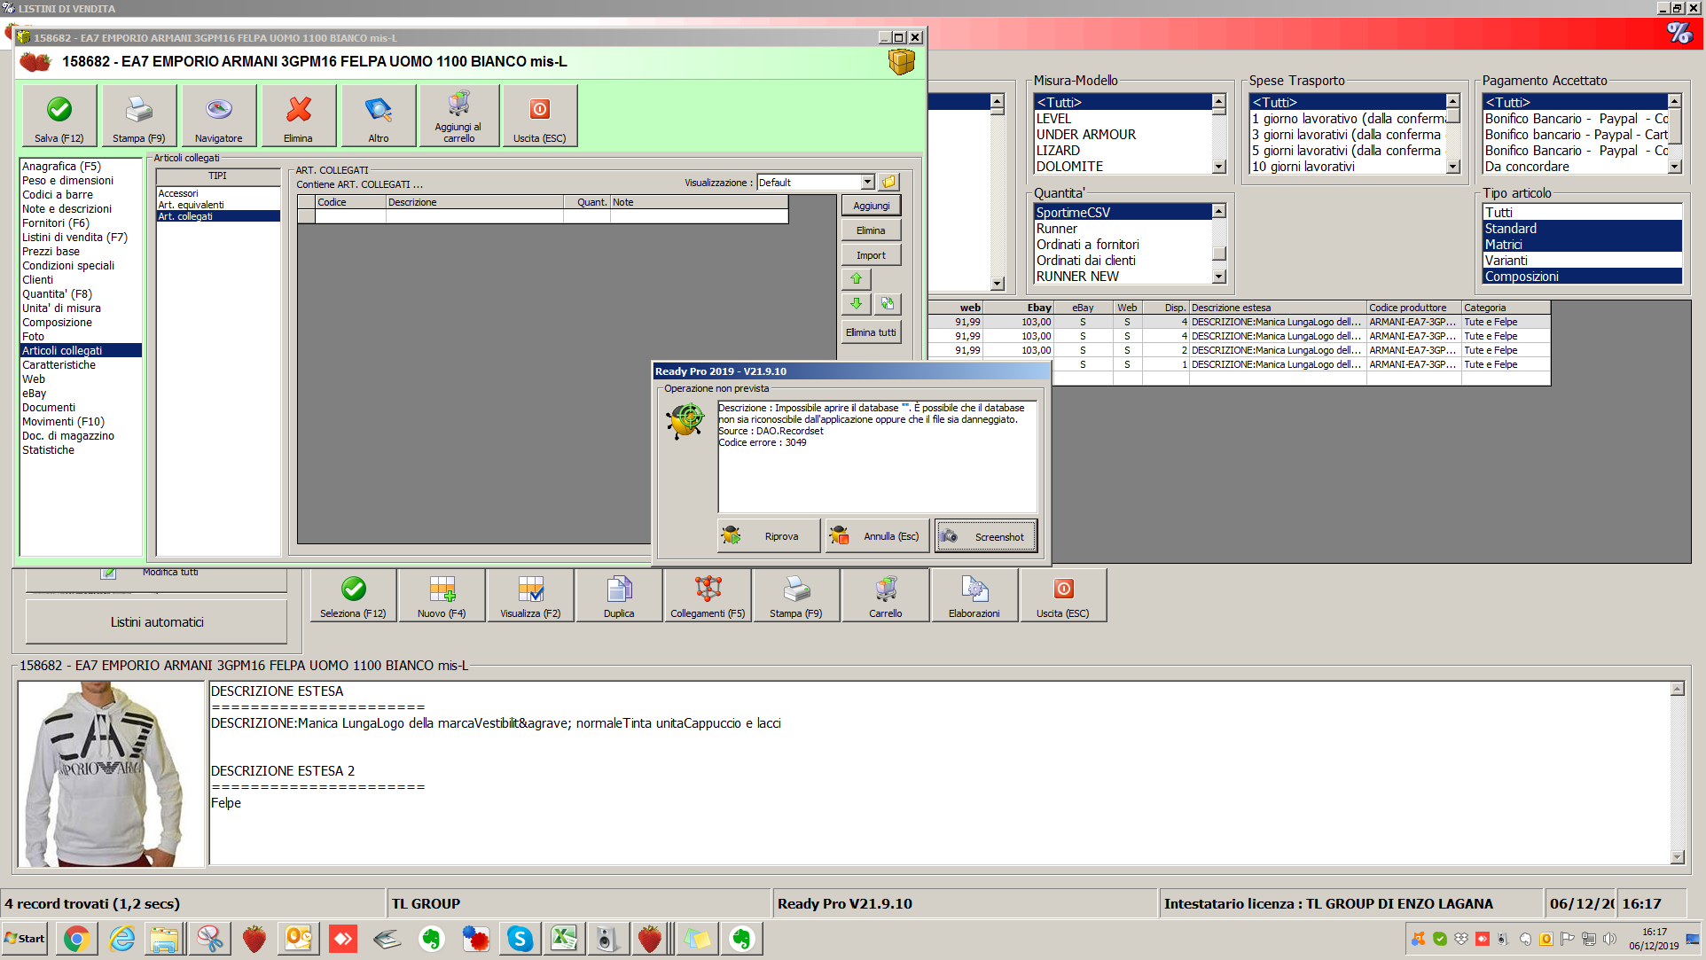The image size is (1706, 960).
Task: Select Varianti in Tipo articolo list
Action: pos(1506,261)
